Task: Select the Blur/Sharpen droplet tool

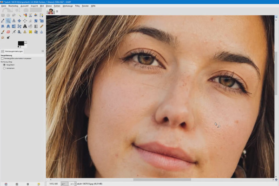Action: tap(41, 32)
